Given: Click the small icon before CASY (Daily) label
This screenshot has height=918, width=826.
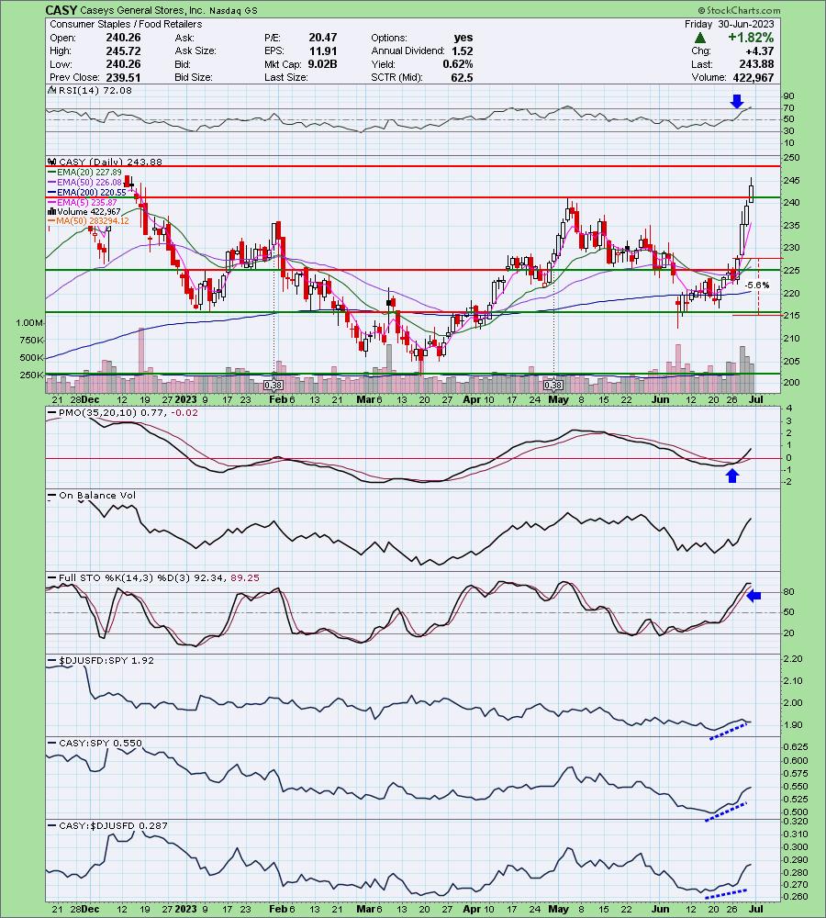Looking at the screenshot, I should point(51,162).
